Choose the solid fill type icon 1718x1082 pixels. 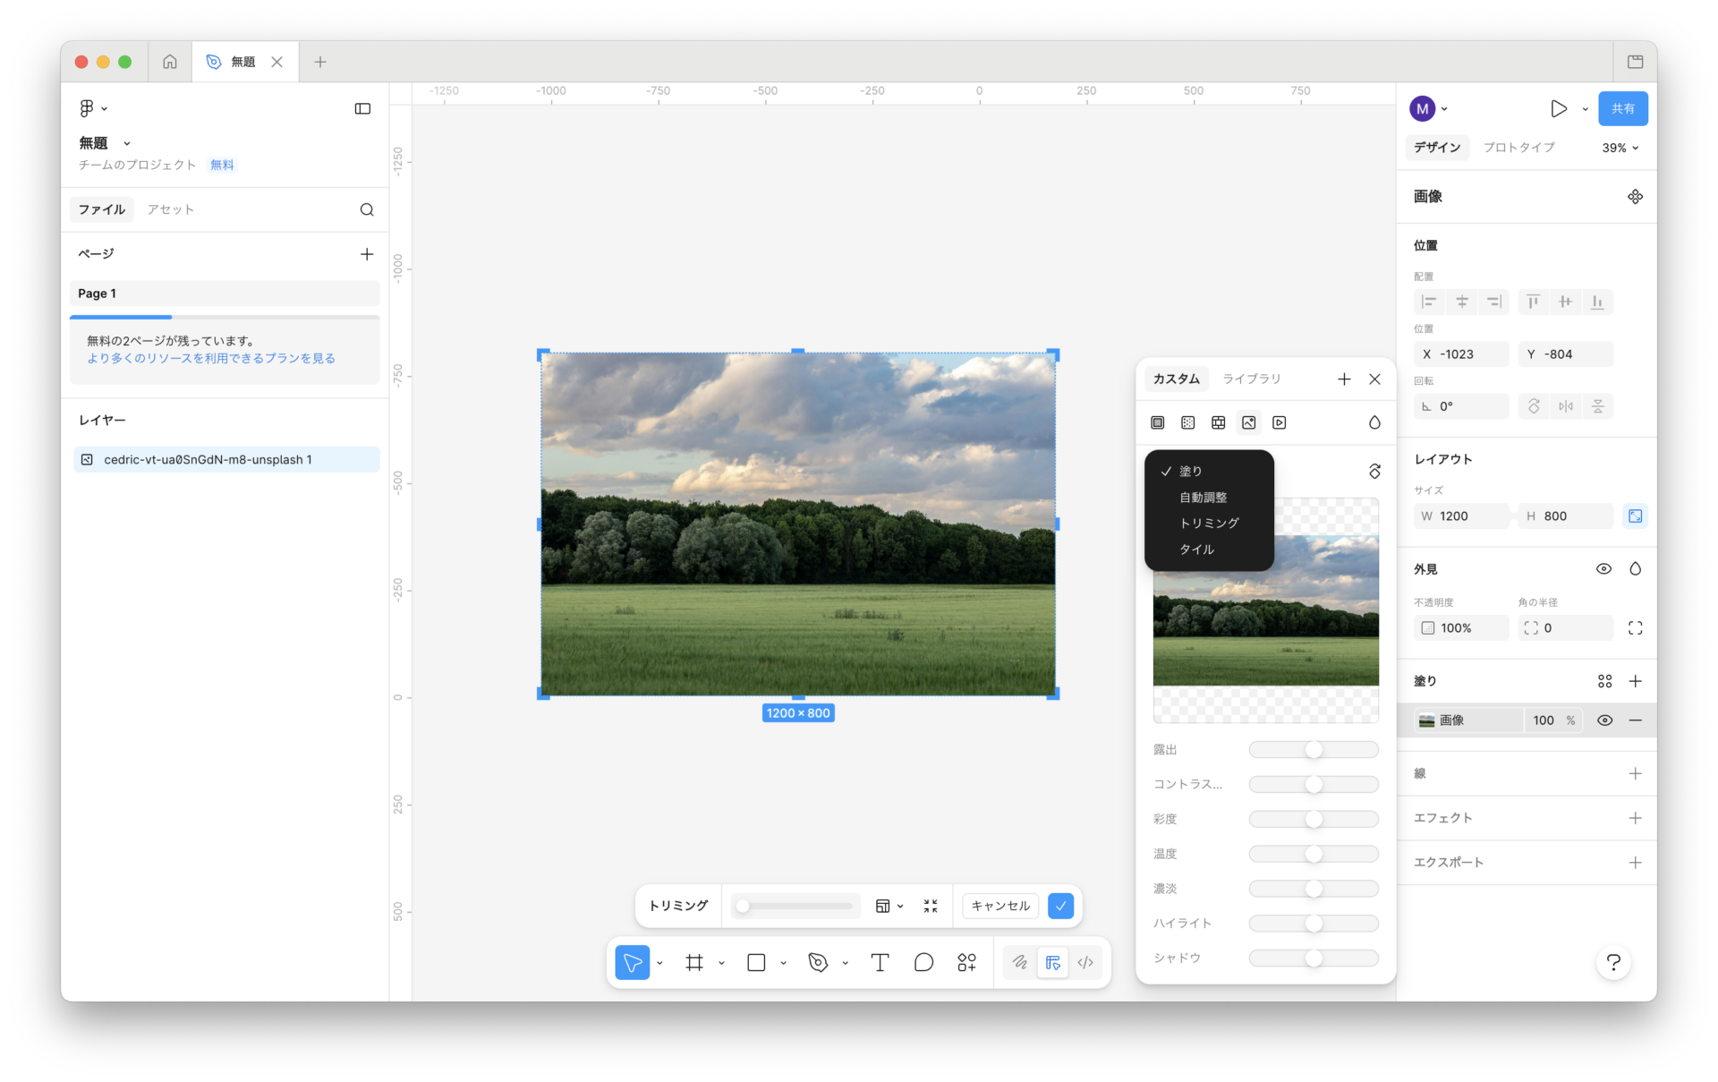1158,422
